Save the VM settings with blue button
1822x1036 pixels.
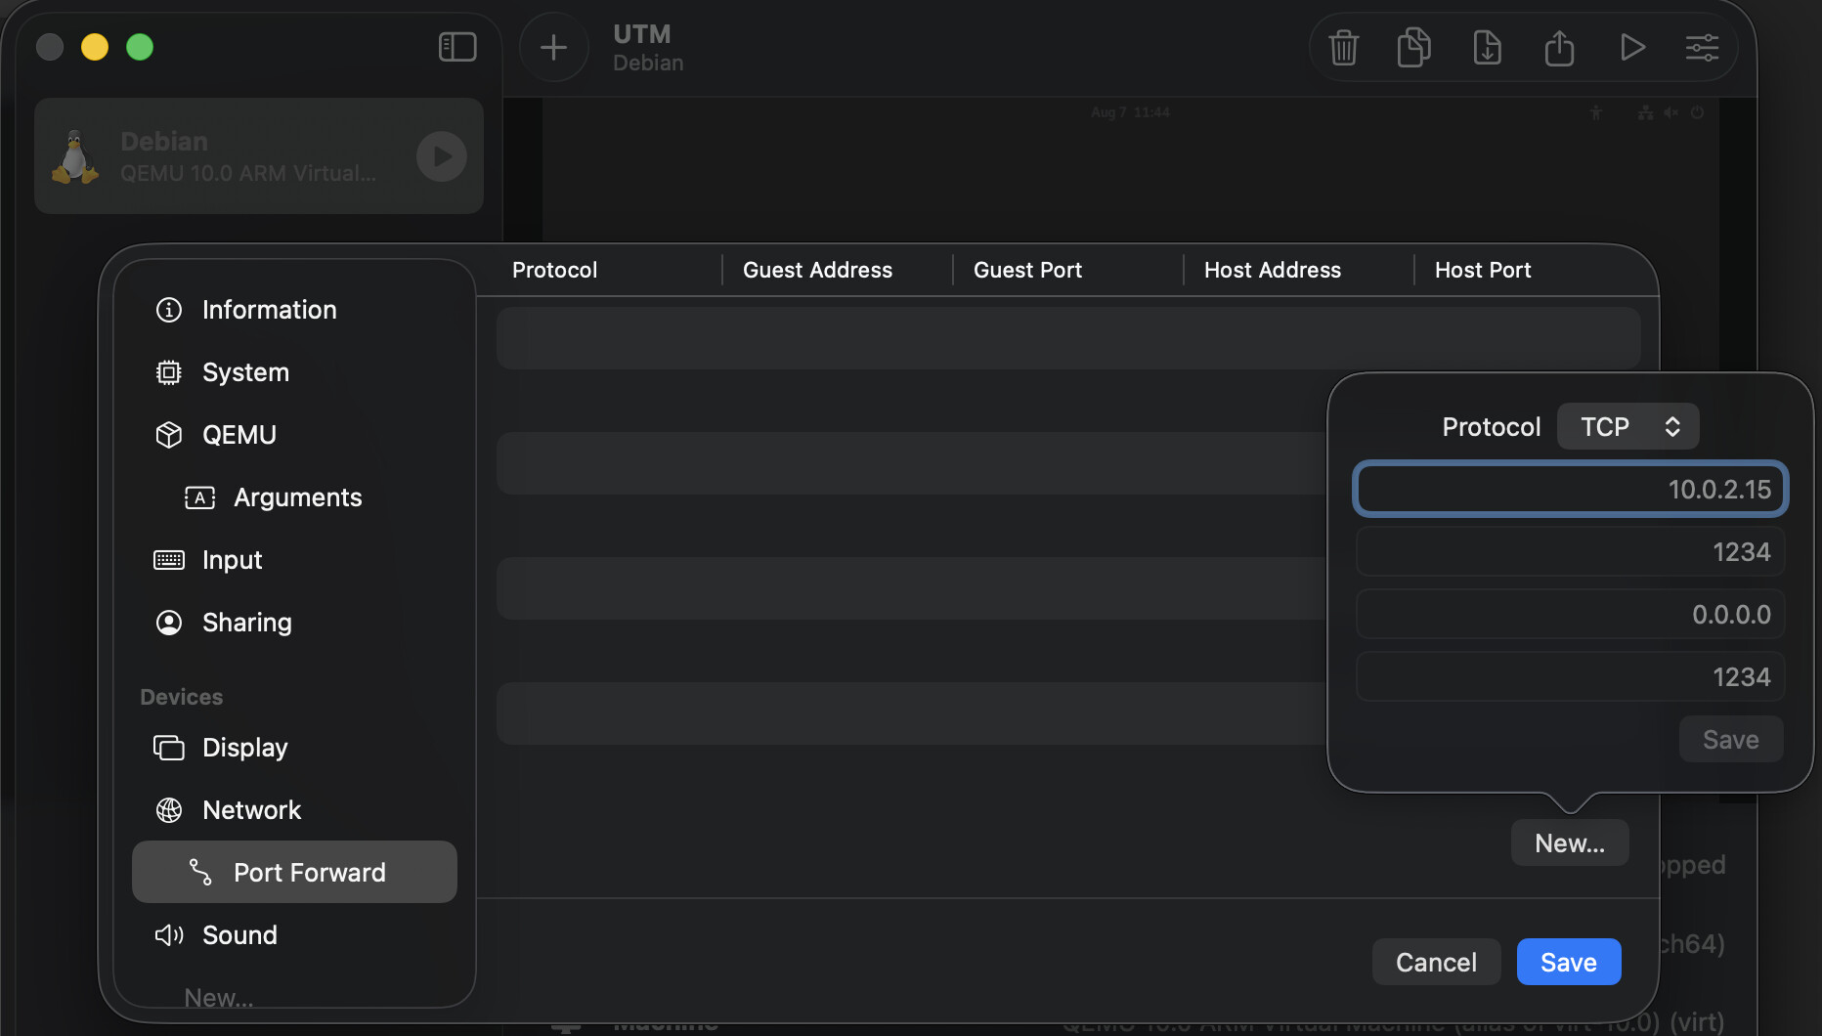(x=1569, y=963)
